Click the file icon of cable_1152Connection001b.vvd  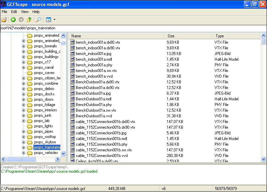pyautogui.click(x=72, y=155)
